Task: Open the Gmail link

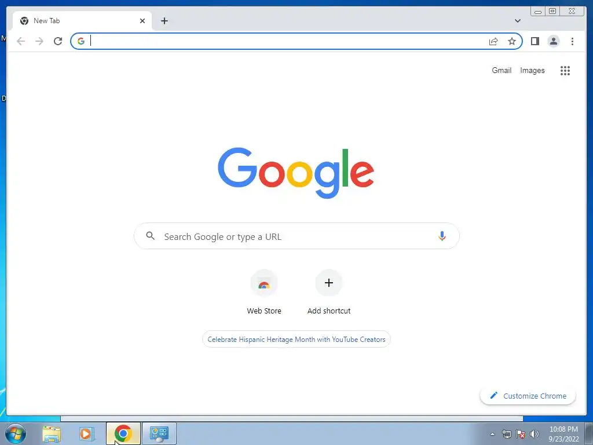Action: click(x=502, y=70)
